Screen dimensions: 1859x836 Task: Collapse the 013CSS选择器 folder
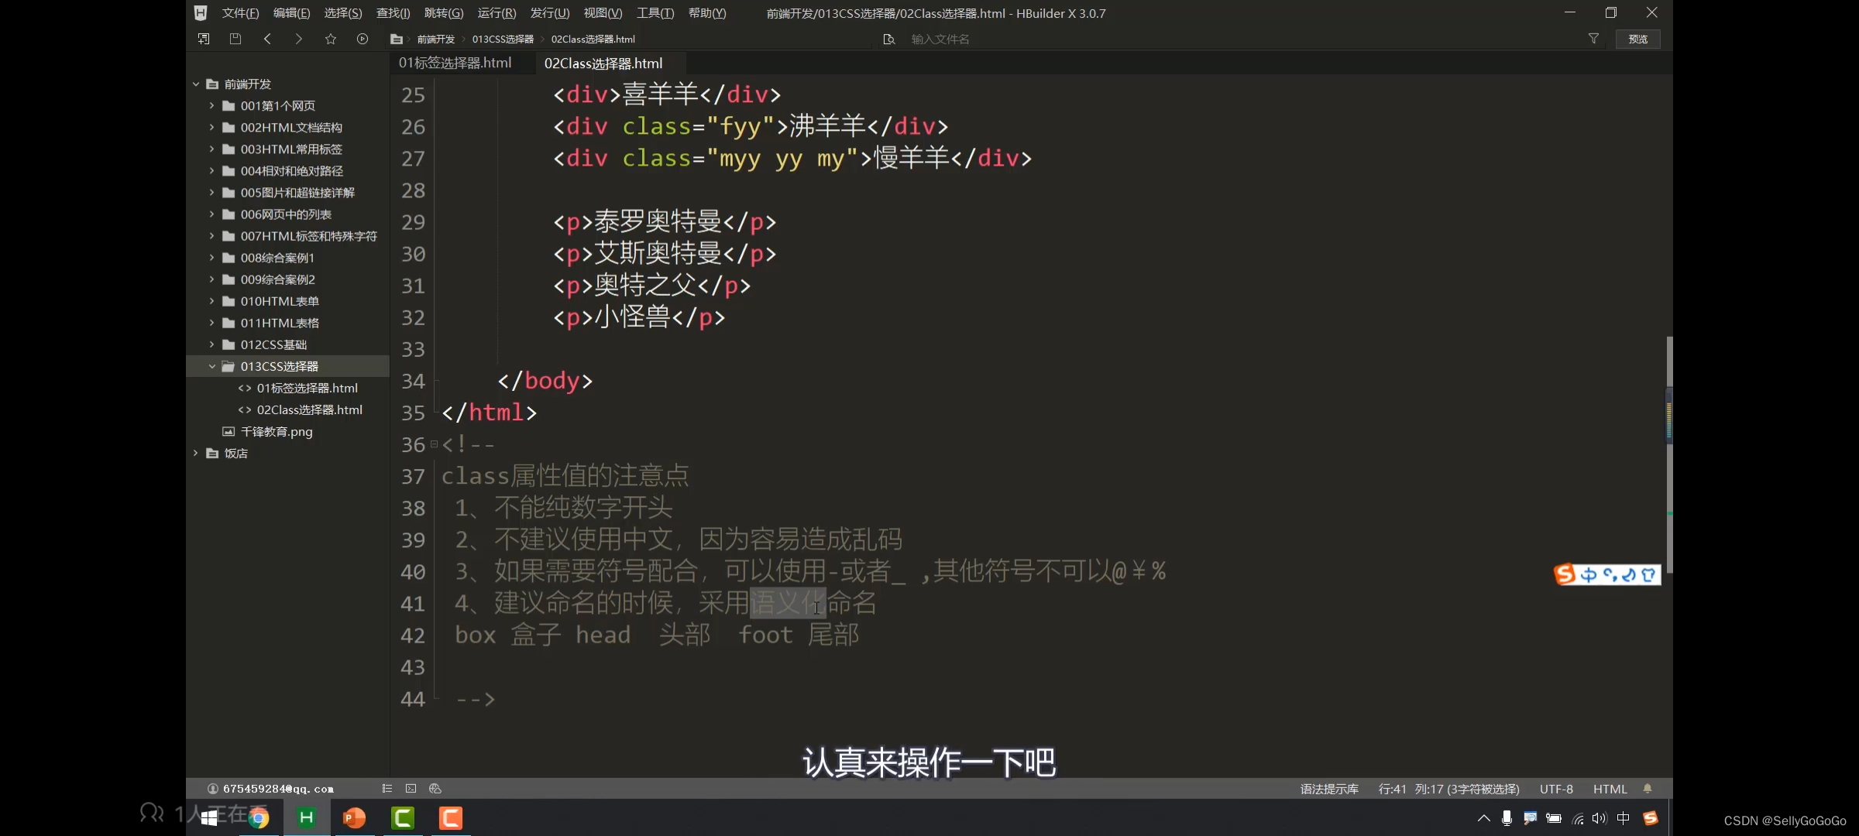click(x=212, y=366)
